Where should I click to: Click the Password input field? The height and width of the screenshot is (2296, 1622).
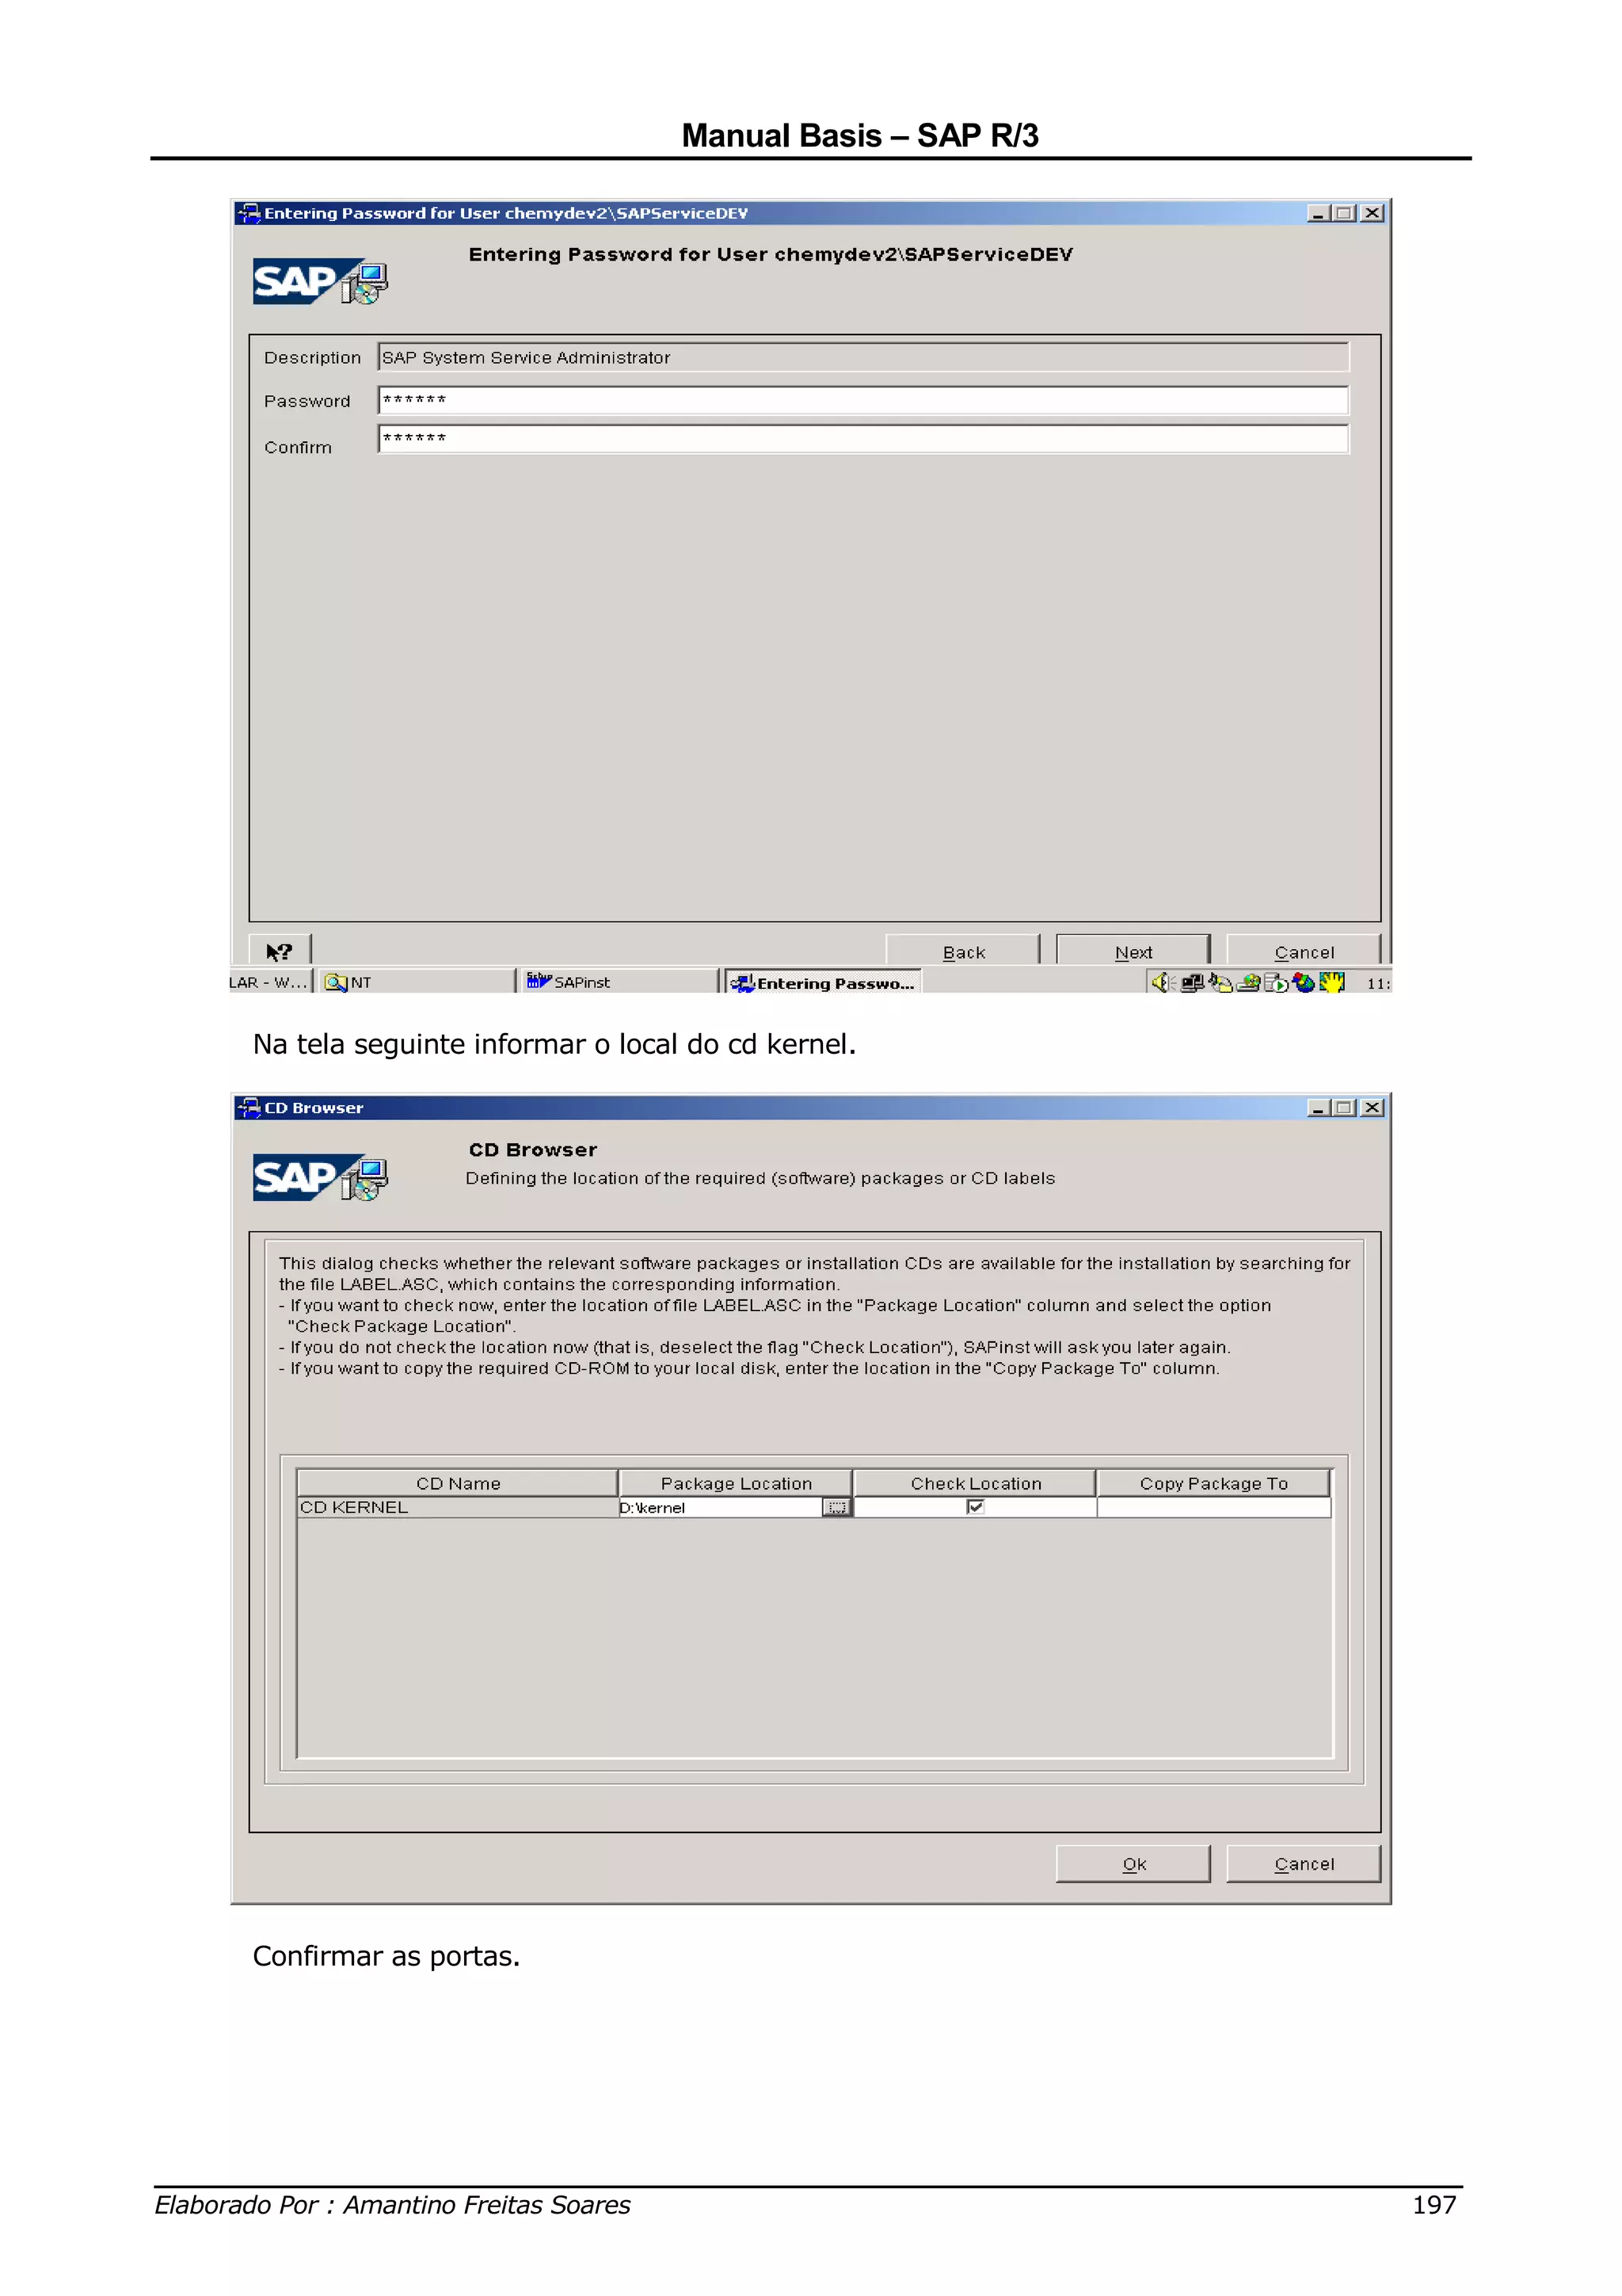pos(863,400)
